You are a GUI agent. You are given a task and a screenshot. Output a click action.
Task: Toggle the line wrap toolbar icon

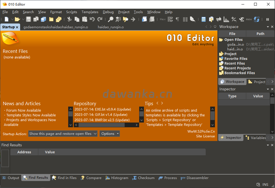pos(170,19)
